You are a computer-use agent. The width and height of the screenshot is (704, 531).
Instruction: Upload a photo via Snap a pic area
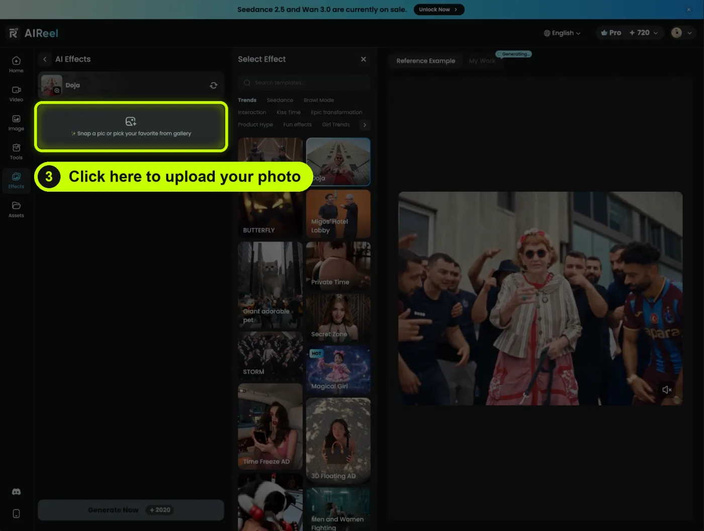tap(131, 127)
